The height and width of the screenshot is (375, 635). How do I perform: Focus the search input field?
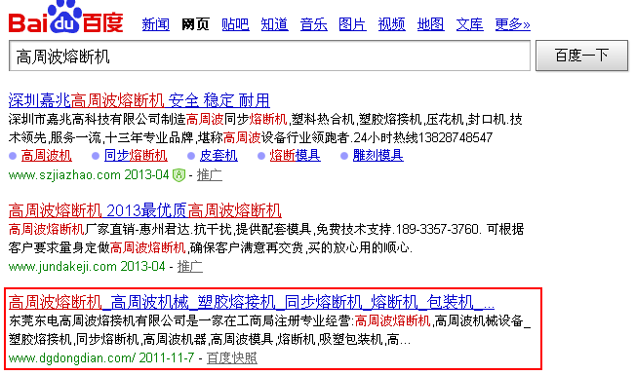click(x=270, y=56)
